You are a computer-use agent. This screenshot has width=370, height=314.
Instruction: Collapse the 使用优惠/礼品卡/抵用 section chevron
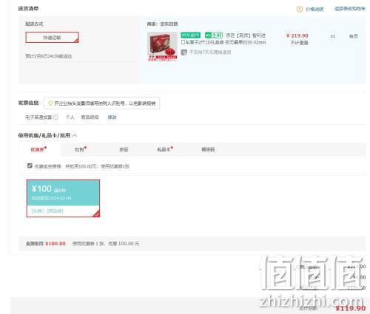[75, 135]
